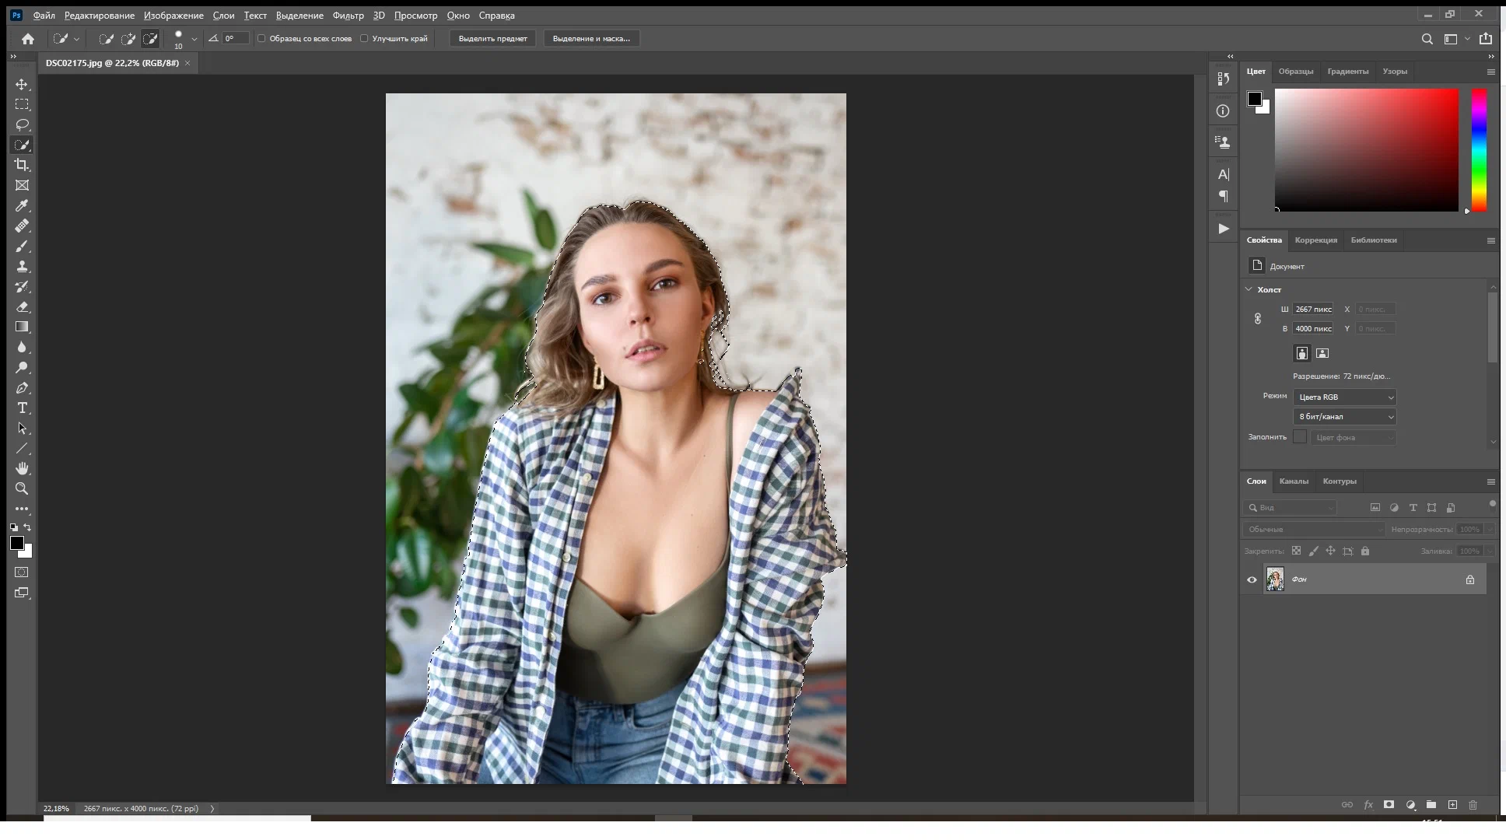Select the Clone Stamp tool
Image resolution: width=1506 pixels, height=840 pixels.
22,266
